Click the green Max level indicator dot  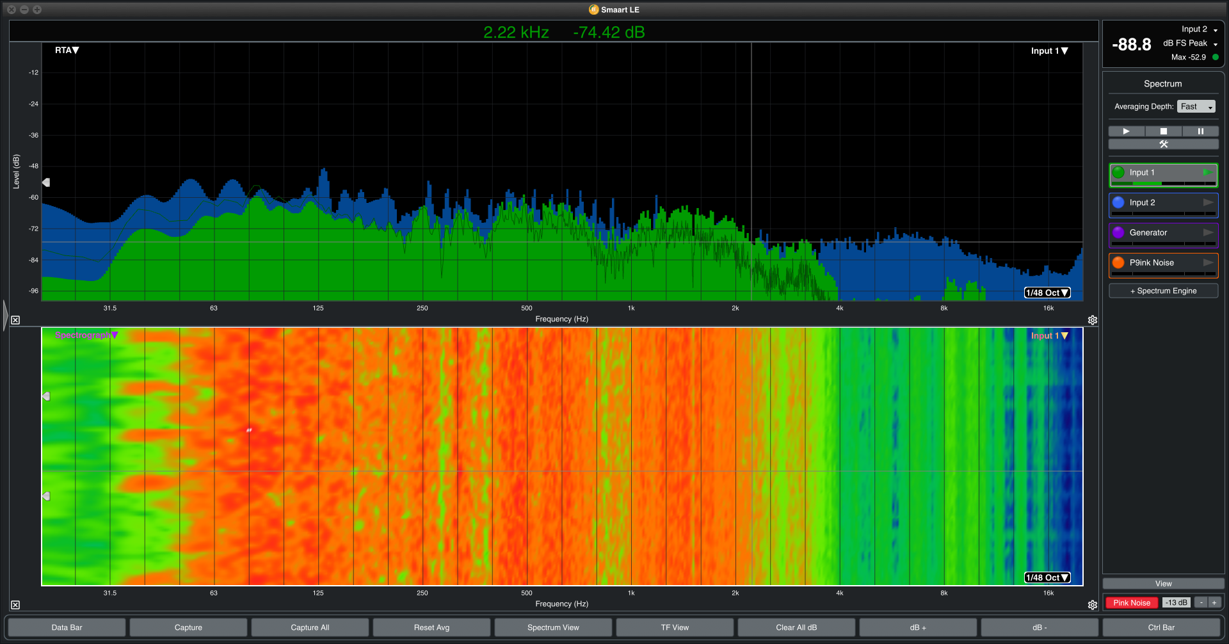(x=1216, y=57)
